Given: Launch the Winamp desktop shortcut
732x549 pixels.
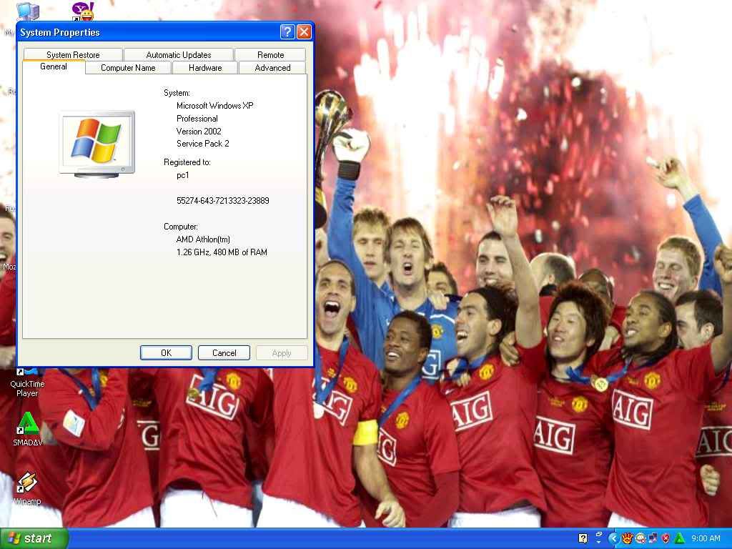Looking at the screenshot, I should pos(27,488).
